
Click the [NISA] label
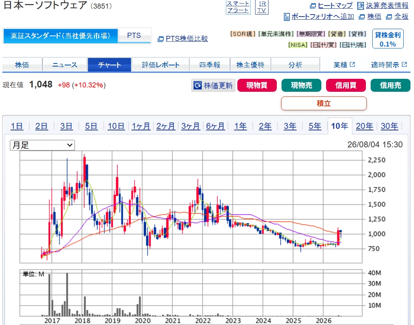(298, 45)
